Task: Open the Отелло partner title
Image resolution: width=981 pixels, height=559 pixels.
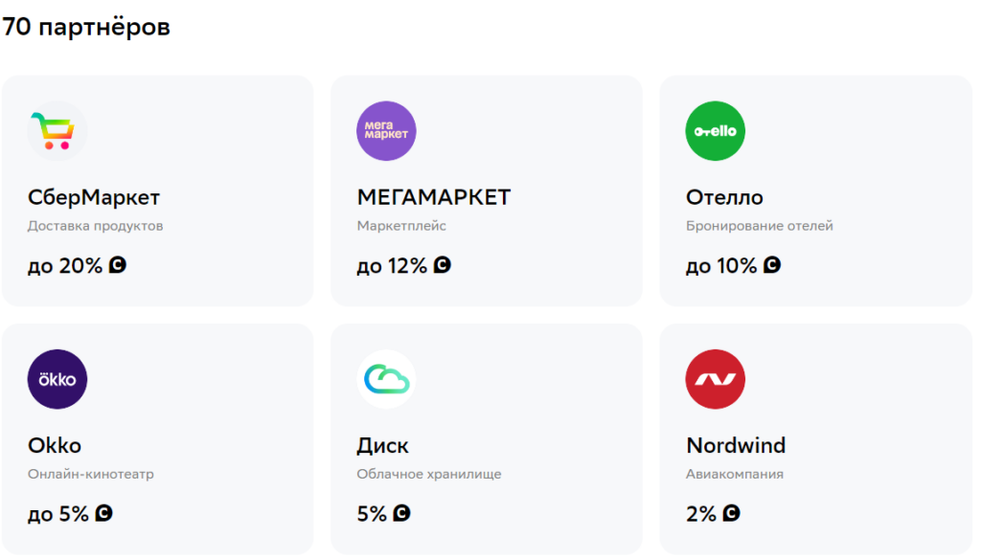Action: 724,198
